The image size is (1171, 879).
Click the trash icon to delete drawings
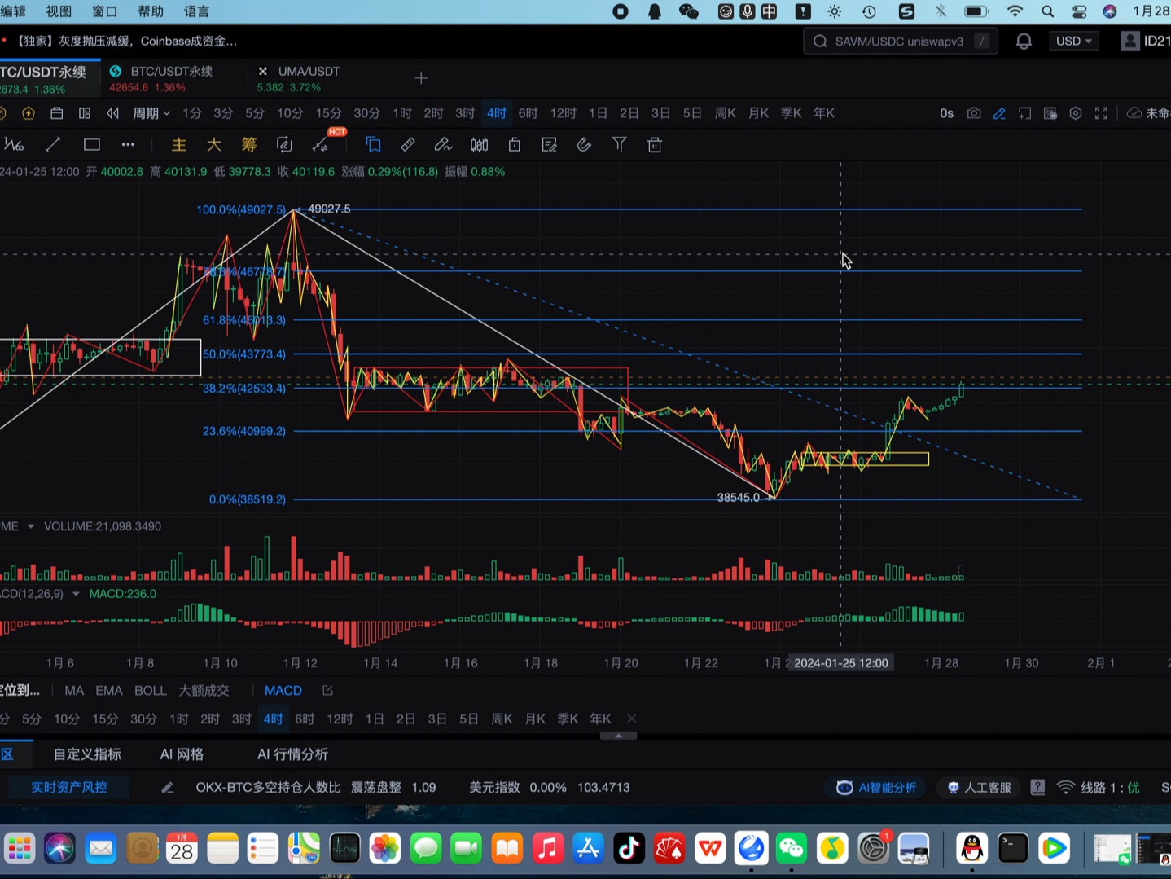click(x=655, y=145)
